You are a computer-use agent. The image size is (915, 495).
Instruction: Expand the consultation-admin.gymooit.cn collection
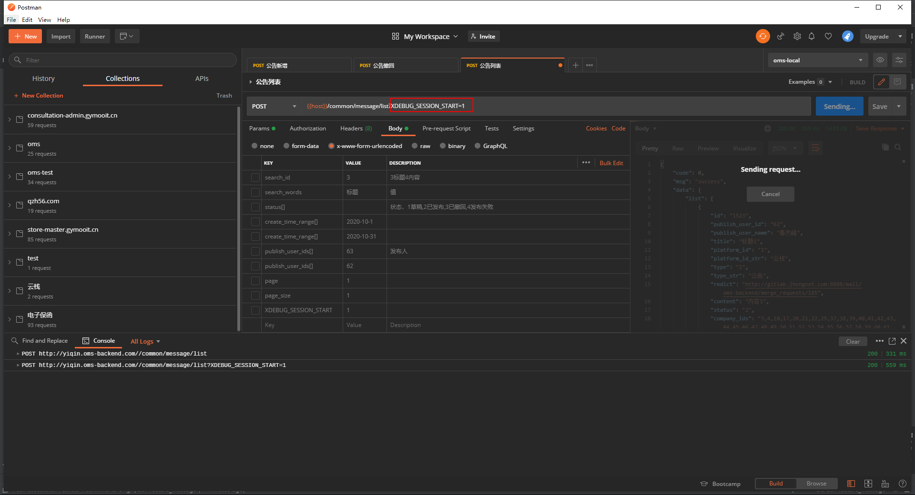[x=10, y=119]
